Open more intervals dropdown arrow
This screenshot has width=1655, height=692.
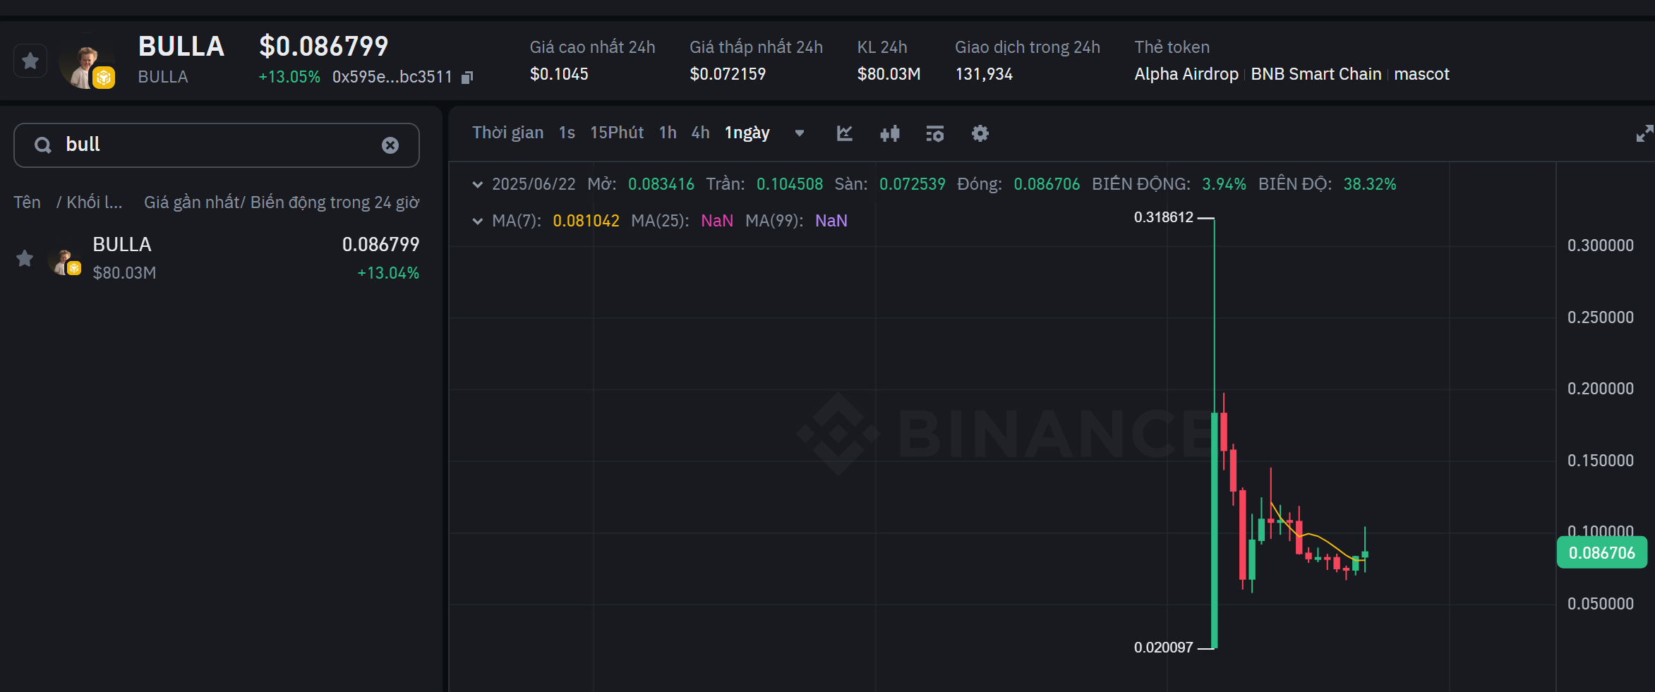[800, 133]
